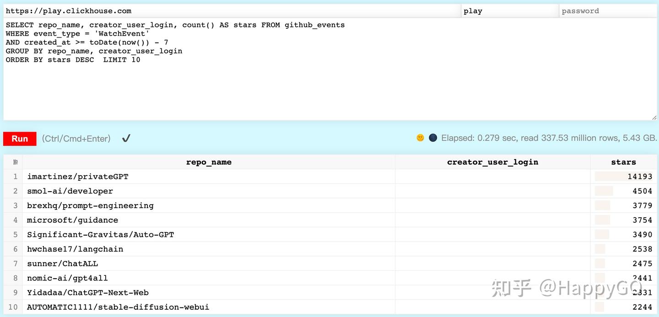Image resolution: width=659 pixels, height=317 pixels.
Task: Click the stars value 2475
Action: (642, 263)
